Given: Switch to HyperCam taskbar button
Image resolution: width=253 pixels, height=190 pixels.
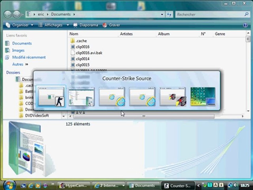Looking at the screenshot, I should coord(74,186).
